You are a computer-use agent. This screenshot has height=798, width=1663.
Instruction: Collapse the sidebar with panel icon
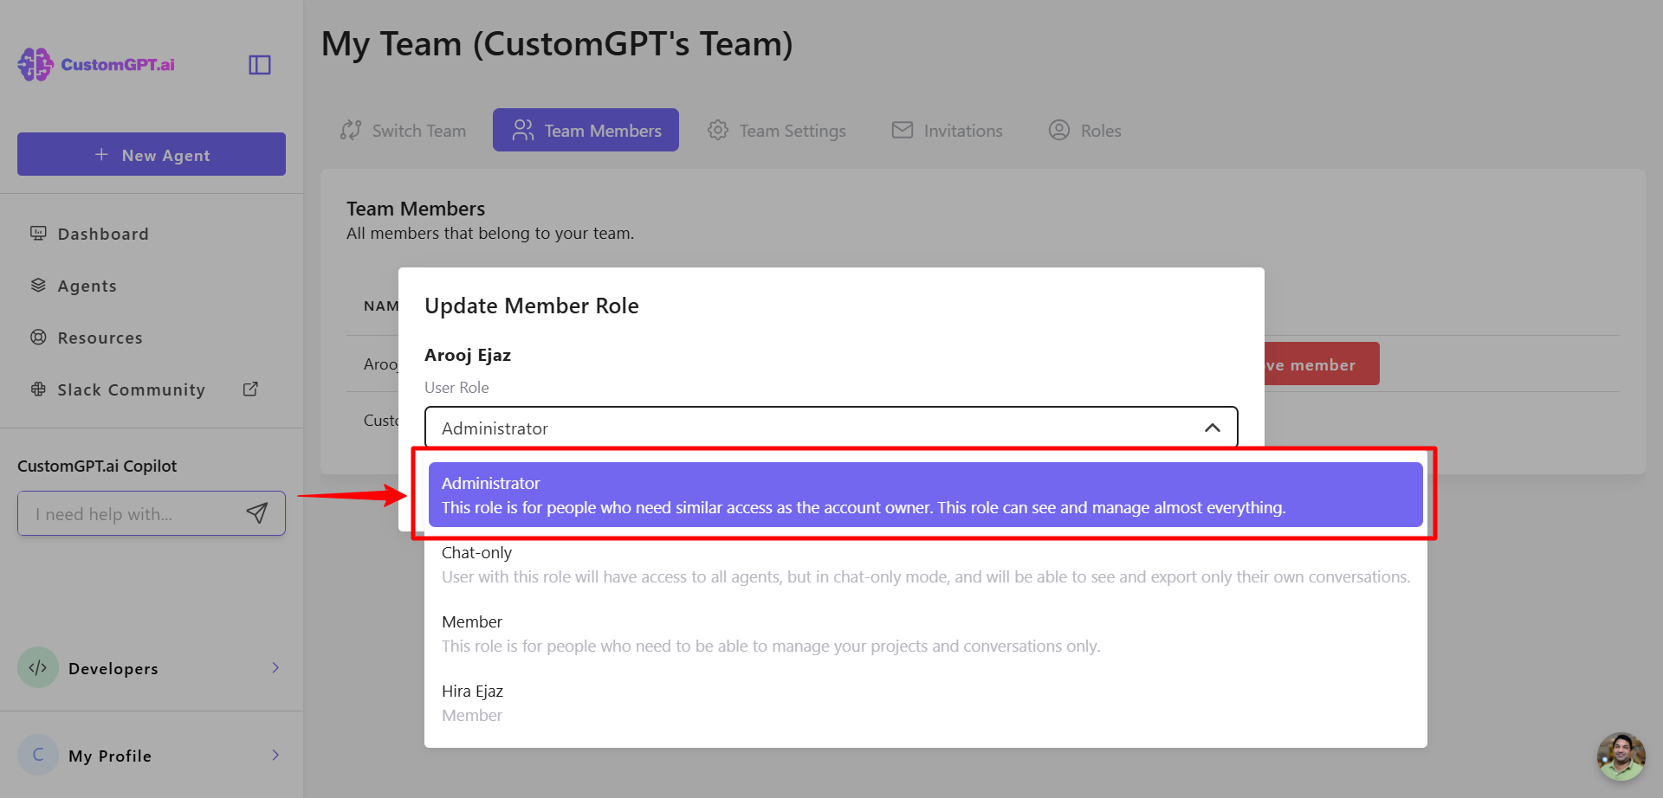coord(260,65)
